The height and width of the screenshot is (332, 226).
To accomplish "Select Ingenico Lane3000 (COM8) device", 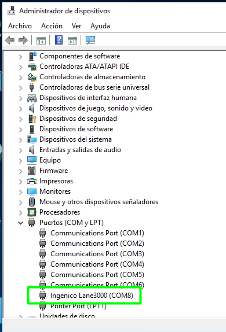I will click(92, 296).
